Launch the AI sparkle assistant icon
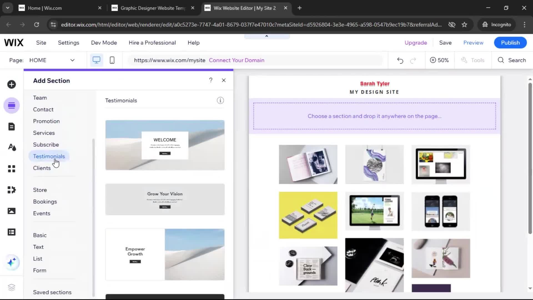Image resolution: width=533 pixels, height=300 pixels. pyautogui.click(x=12, y=262)
